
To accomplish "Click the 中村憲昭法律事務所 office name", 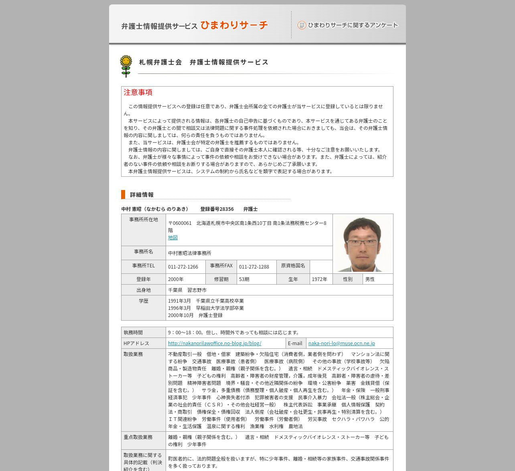I will [190, 253].
